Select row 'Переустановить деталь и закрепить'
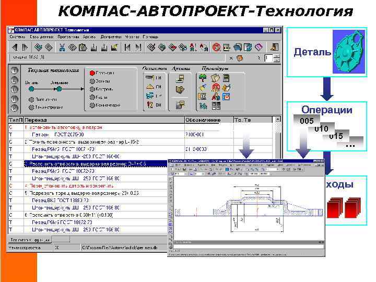 (88, 186)
